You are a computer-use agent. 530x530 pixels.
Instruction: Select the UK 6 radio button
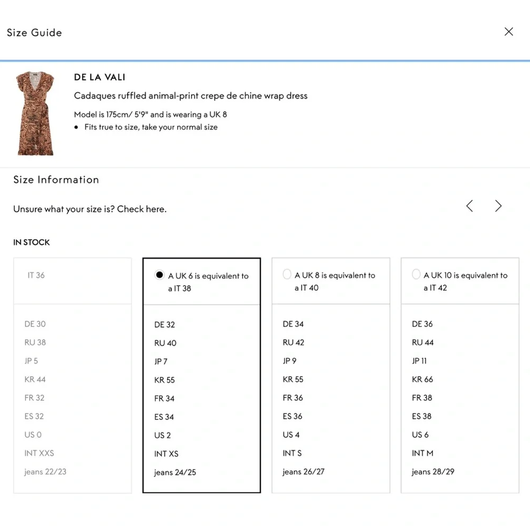(x=159, y=275)
